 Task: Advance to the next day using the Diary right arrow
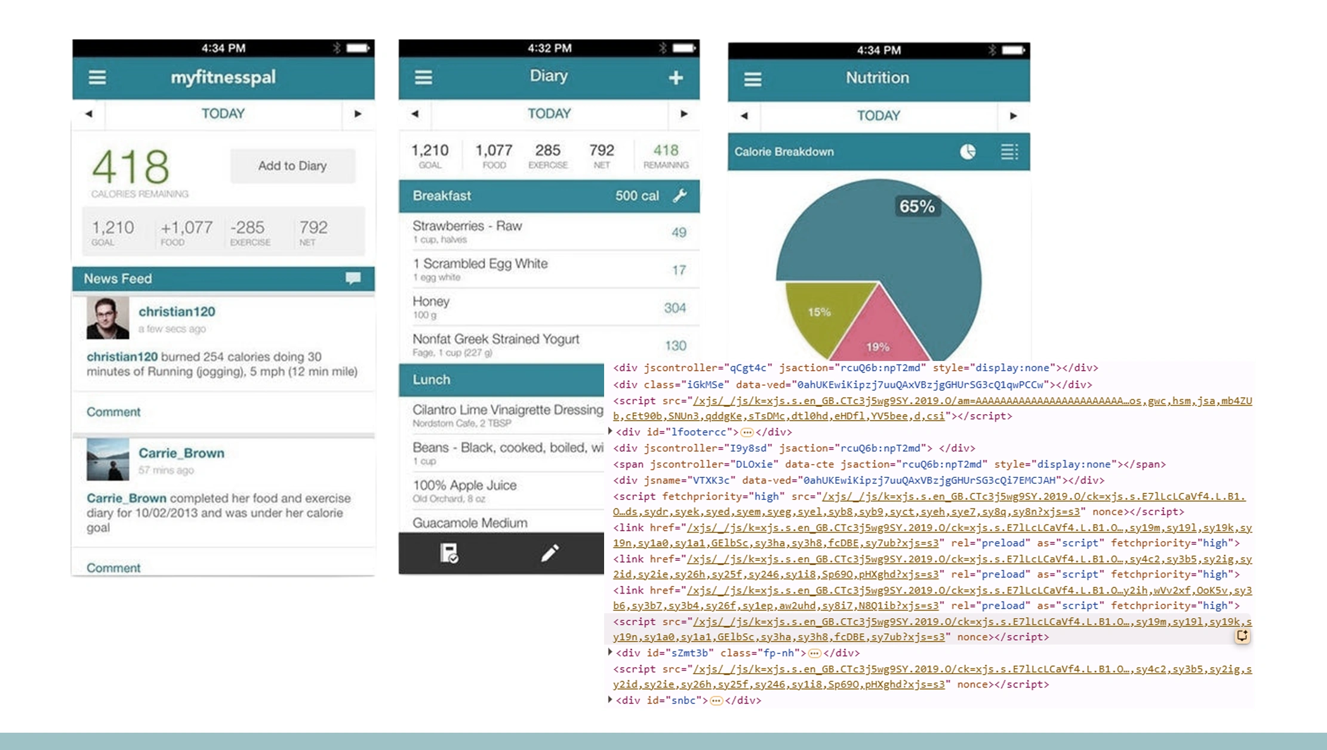[x=683, y=113]
